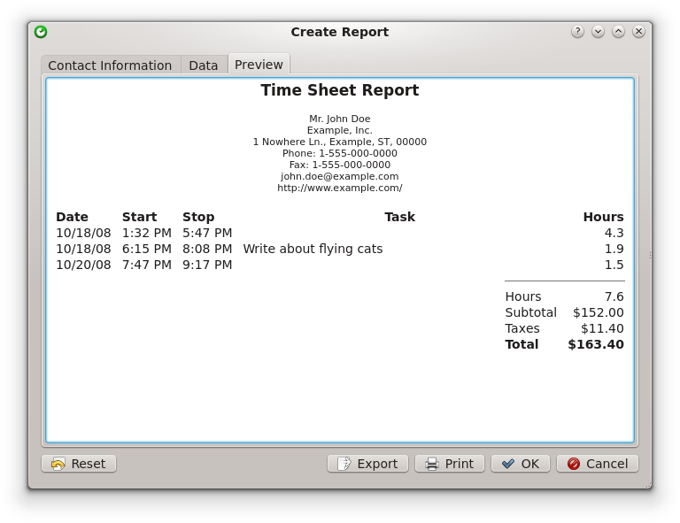This screenshot has width=680, height=523.
Task: Click the http://www.example.com/ URL
Action: click(x=340, y=188)
